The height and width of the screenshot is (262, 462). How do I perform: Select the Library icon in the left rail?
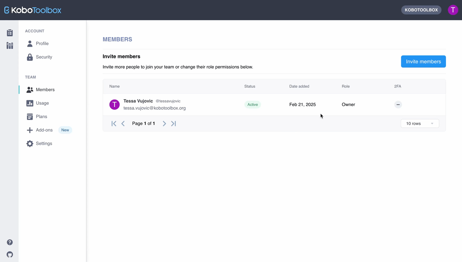click(10, 45)
